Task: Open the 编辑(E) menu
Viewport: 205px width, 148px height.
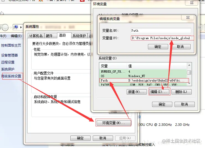Action: [x=16, y=36]
